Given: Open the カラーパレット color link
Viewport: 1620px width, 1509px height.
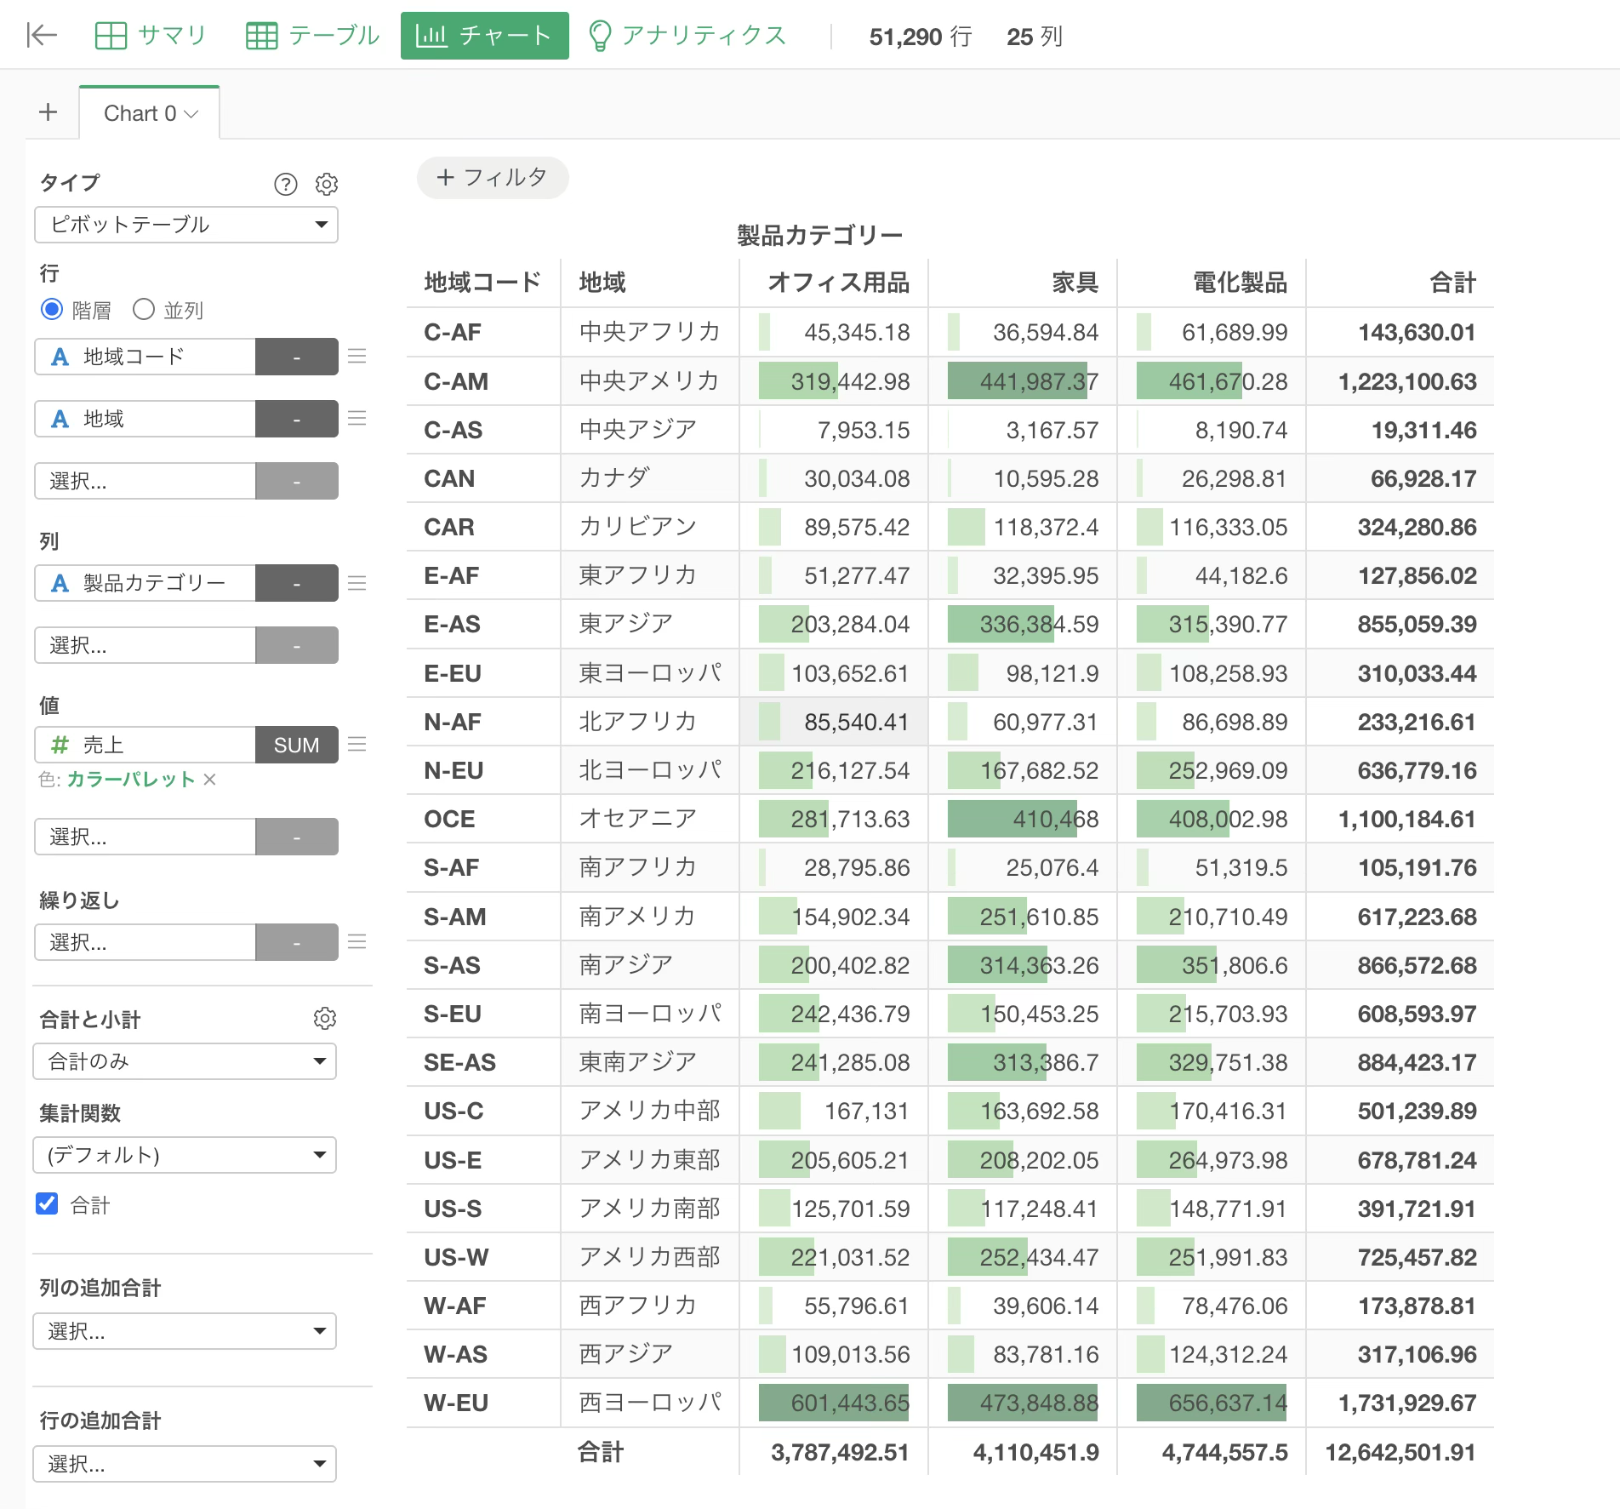Looking at the screenshot, I should pyautogui.click(x=131, y=780).
